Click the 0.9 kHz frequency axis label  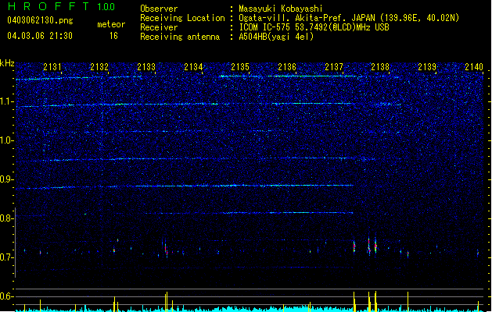6,179
